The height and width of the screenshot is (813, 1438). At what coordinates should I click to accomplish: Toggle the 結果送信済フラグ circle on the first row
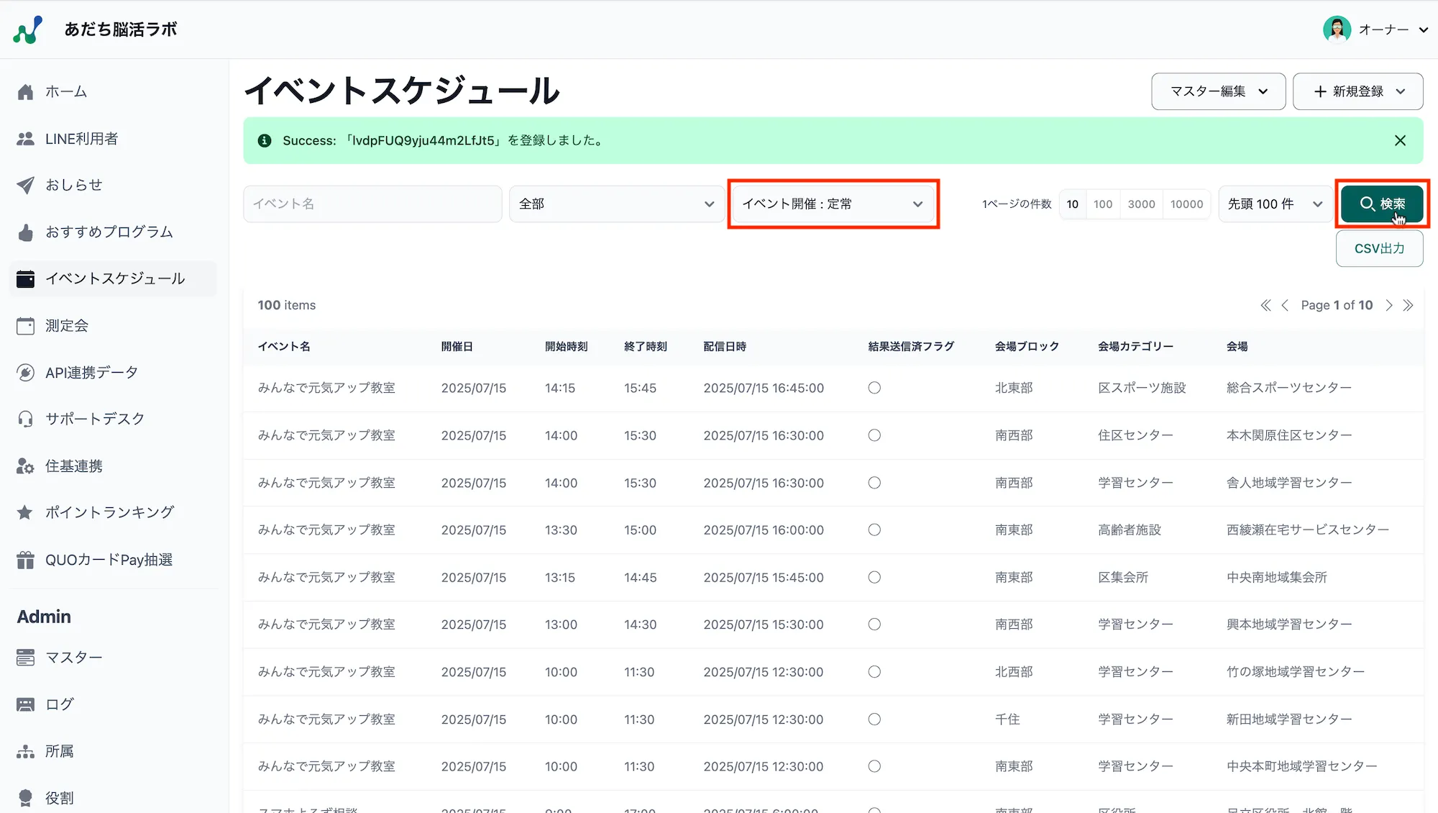[x=874, y=388]
